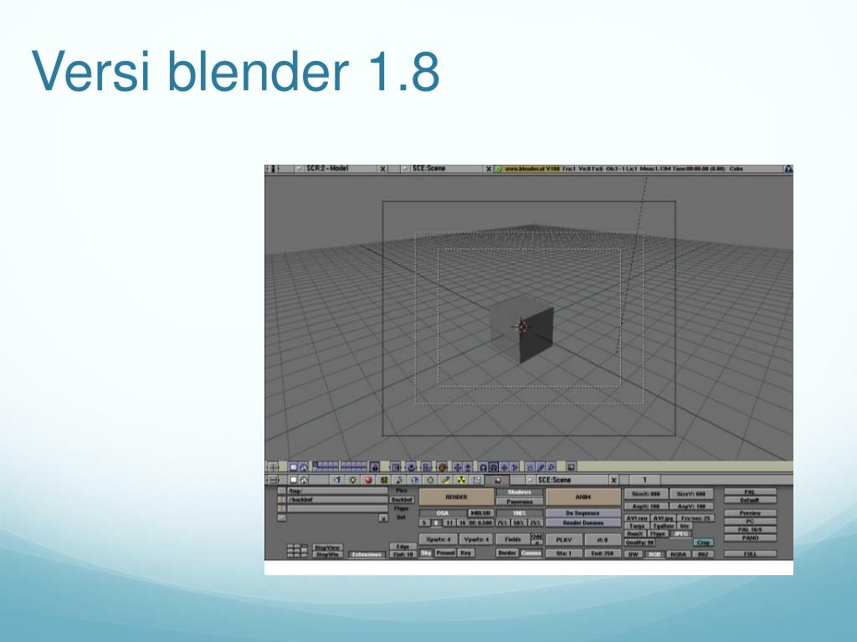The width and height of the screenshot is (857, 642).
Task: Toggle the Panorama option
Action: click(519, 502)
